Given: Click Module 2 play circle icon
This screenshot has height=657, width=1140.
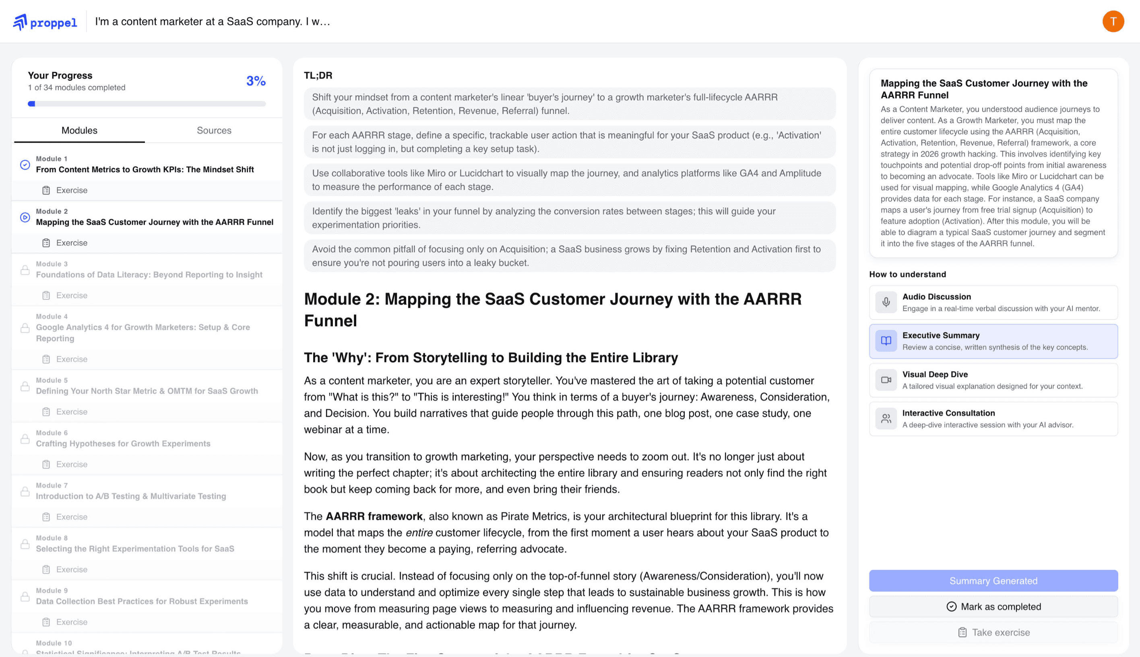Looking at the screenshot, I should [25, 218].
